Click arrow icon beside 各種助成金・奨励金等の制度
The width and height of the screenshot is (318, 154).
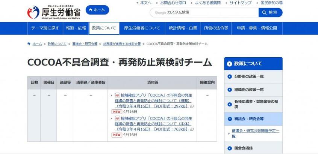[230, 104]
